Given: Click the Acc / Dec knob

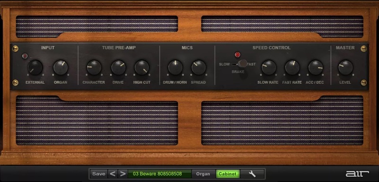Looking at the screenshot, I should point(316,67).
